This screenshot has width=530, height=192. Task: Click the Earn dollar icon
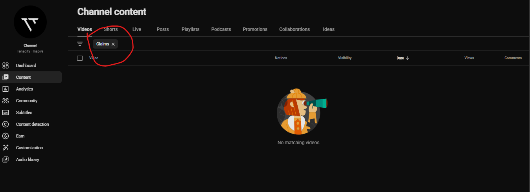pos(6,136)
